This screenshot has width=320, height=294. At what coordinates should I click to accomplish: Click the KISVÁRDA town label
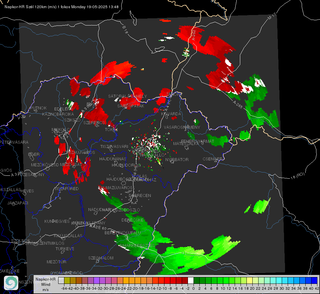tap(171, 114)
